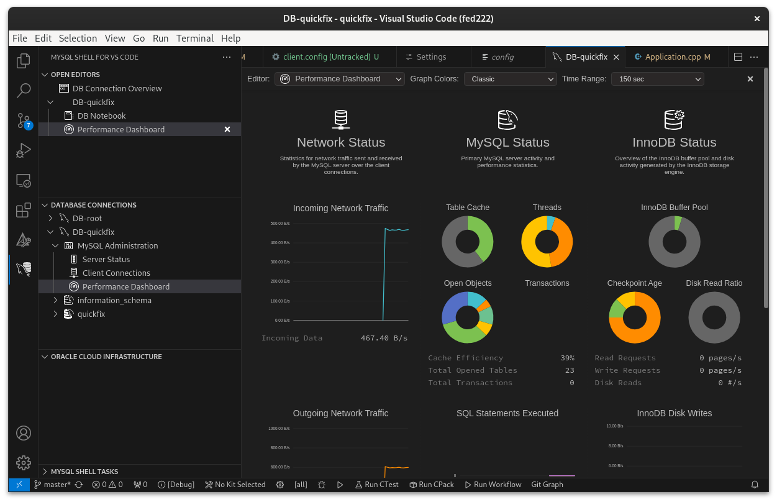Open the Run and Debug view
Screen dimensions: 777x502
pos(24,151)
